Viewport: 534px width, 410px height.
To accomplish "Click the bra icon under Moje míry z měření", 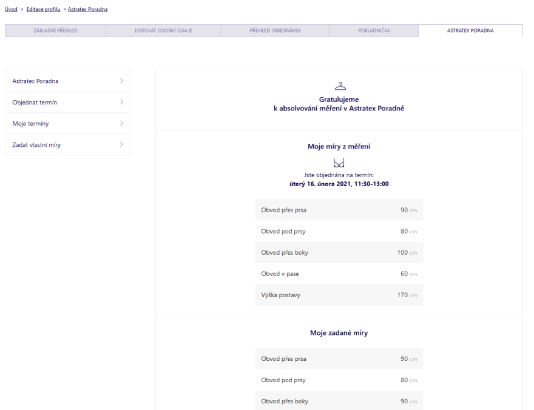I will tap(339, 163).
